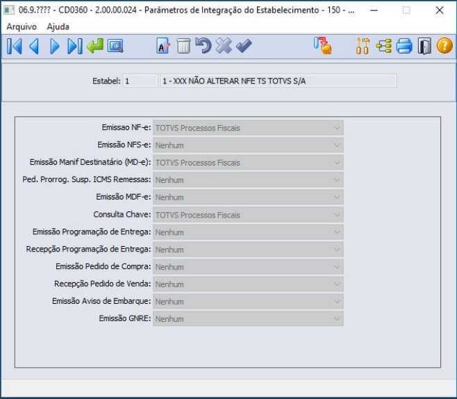Viewport: 457px width, 399px height.
Task: Click the copy/transfer parameters icon
Action: (323, 46)
